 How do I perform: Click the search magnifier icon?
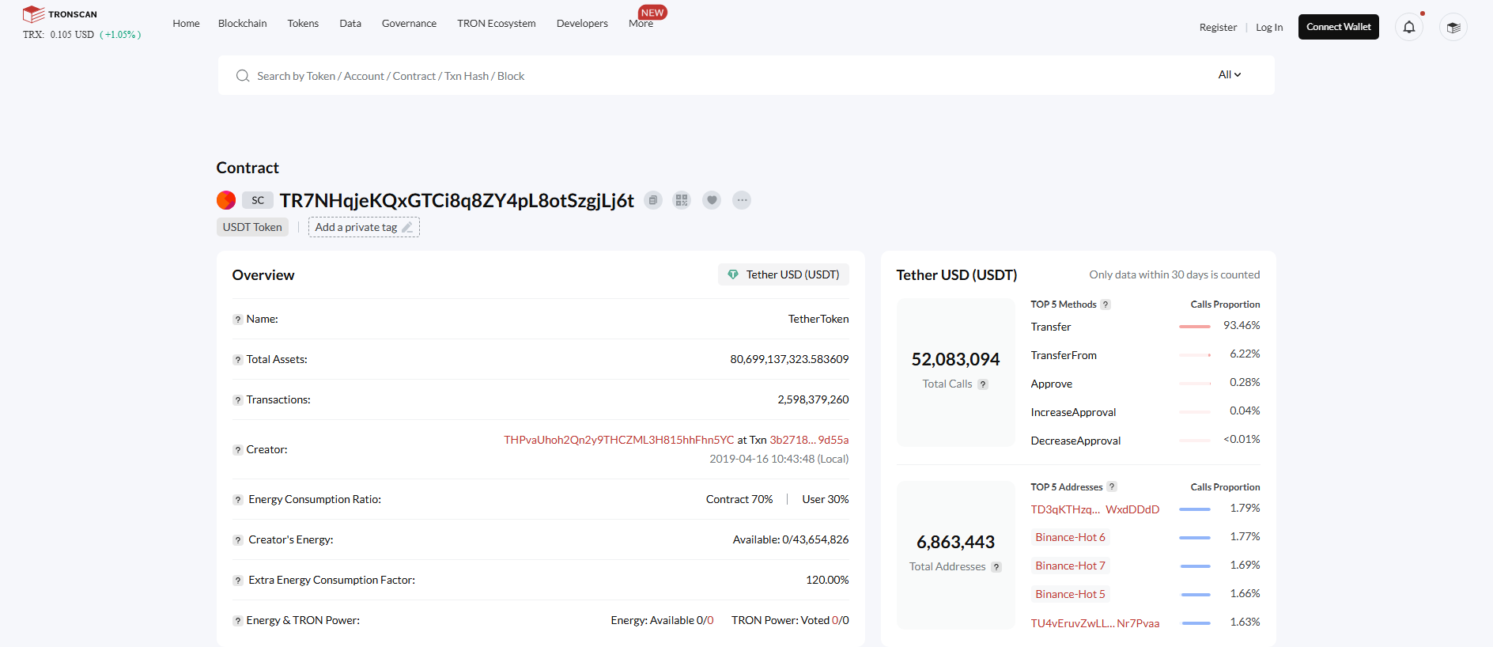point(243,76)
